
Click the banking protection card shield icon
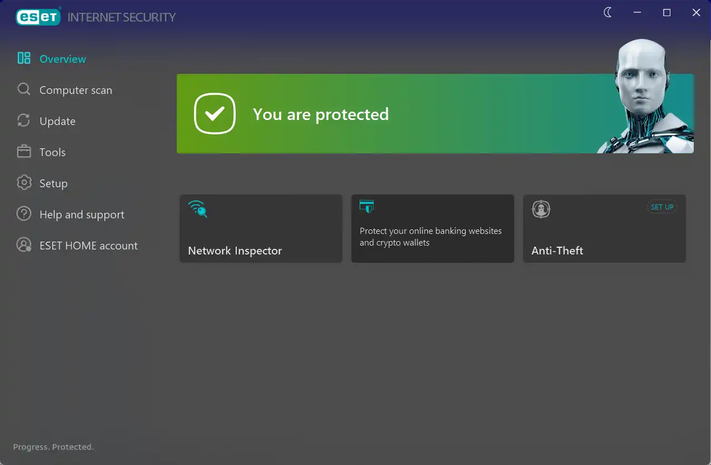click(x=366, y=207)
